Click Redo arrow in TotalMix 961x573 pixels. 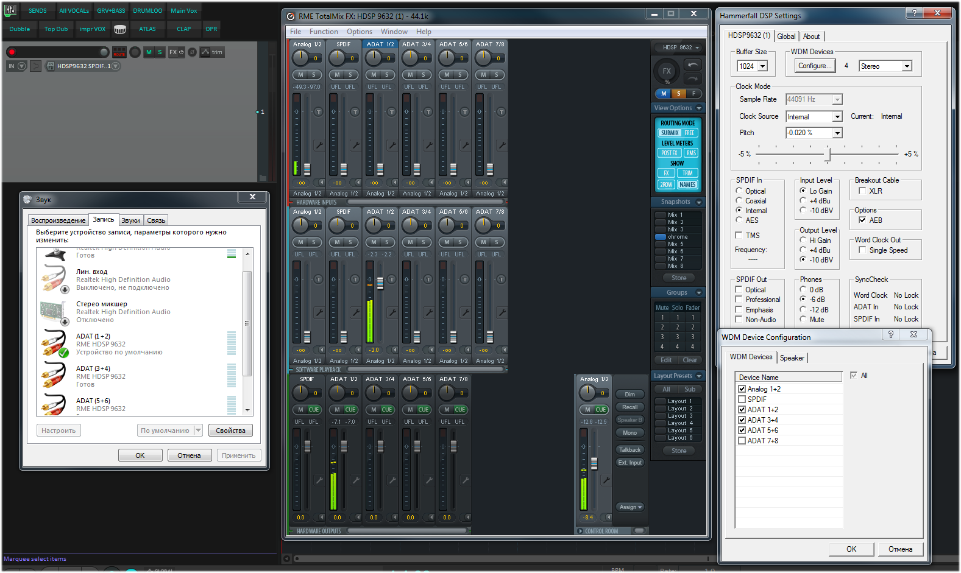[x=692, y=79]
